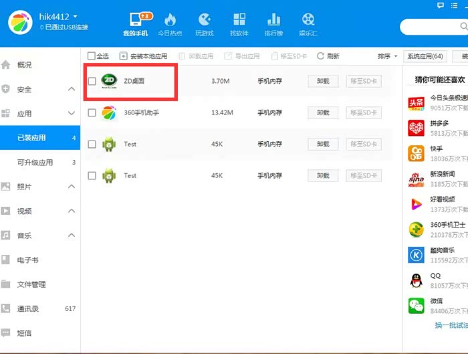Click 刷新 refresh in the toolbar

point(328,56)
